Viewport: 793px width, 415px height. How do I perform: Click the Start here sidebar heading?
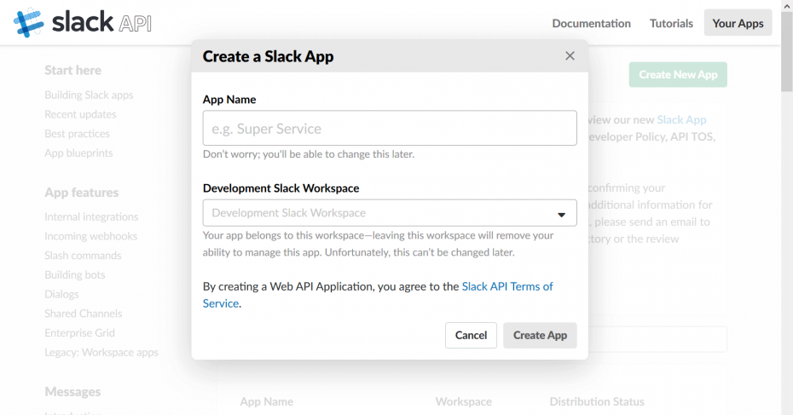[x=72, y=70]
